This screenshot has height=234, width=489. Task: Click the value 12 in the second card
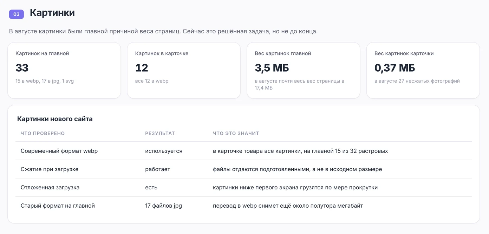[142, 67]
